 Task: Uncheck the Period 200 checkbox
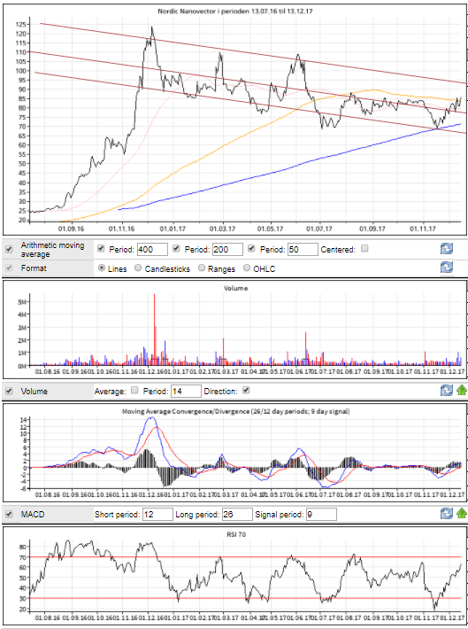[x=176, y=249]
